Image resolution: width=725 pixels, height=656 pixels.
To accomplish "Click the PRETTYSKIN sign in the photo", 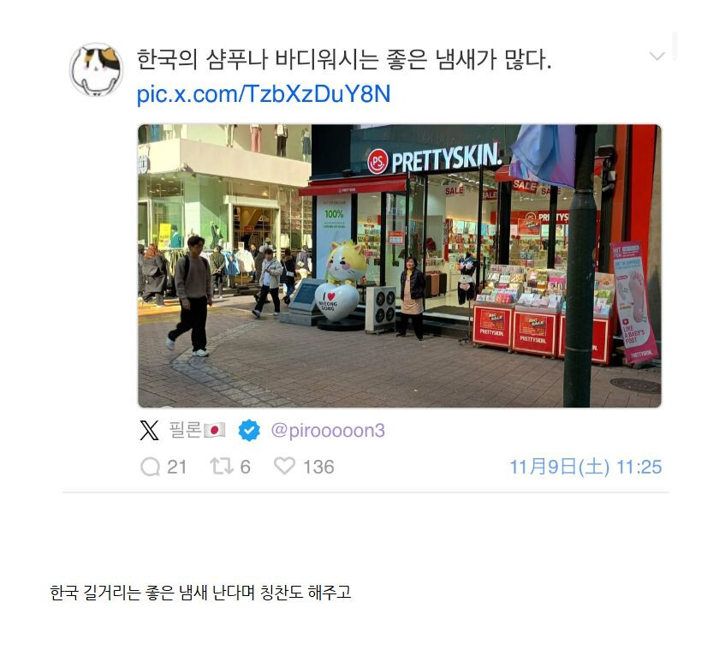I will click(x=435, y=158).
